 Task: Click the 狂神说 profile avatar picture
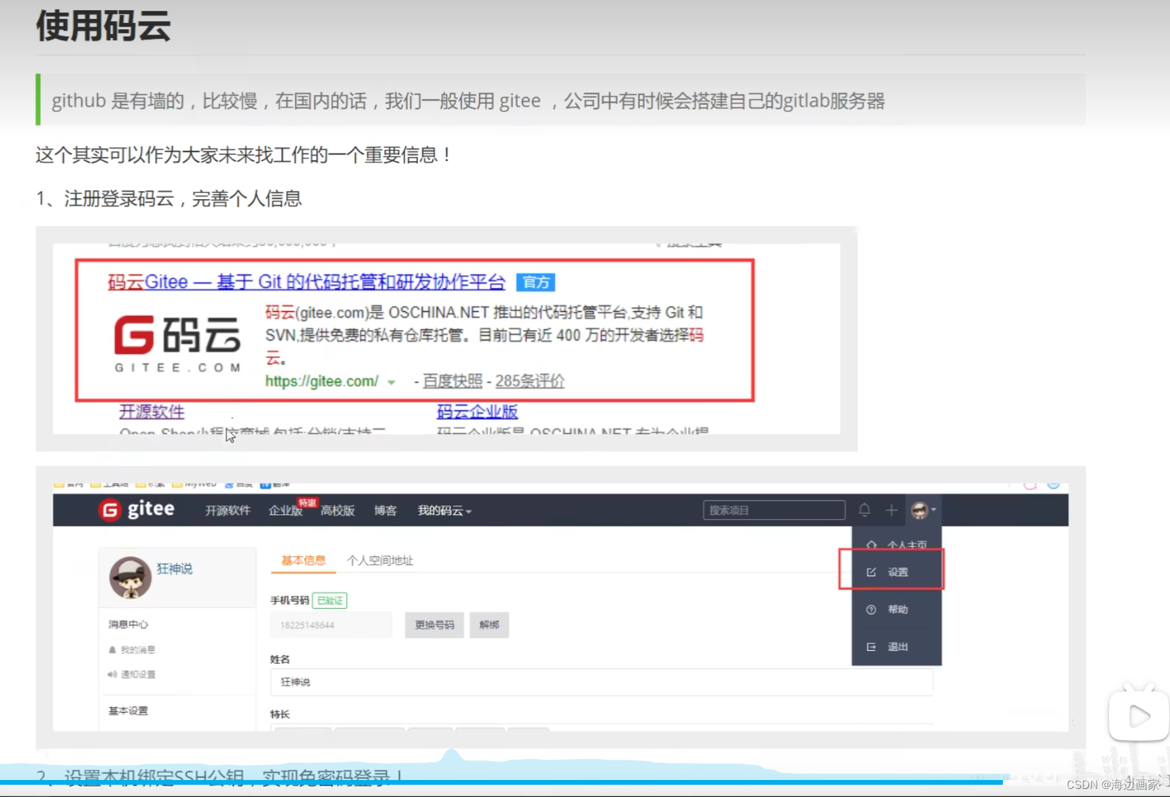tap(130, 578)
